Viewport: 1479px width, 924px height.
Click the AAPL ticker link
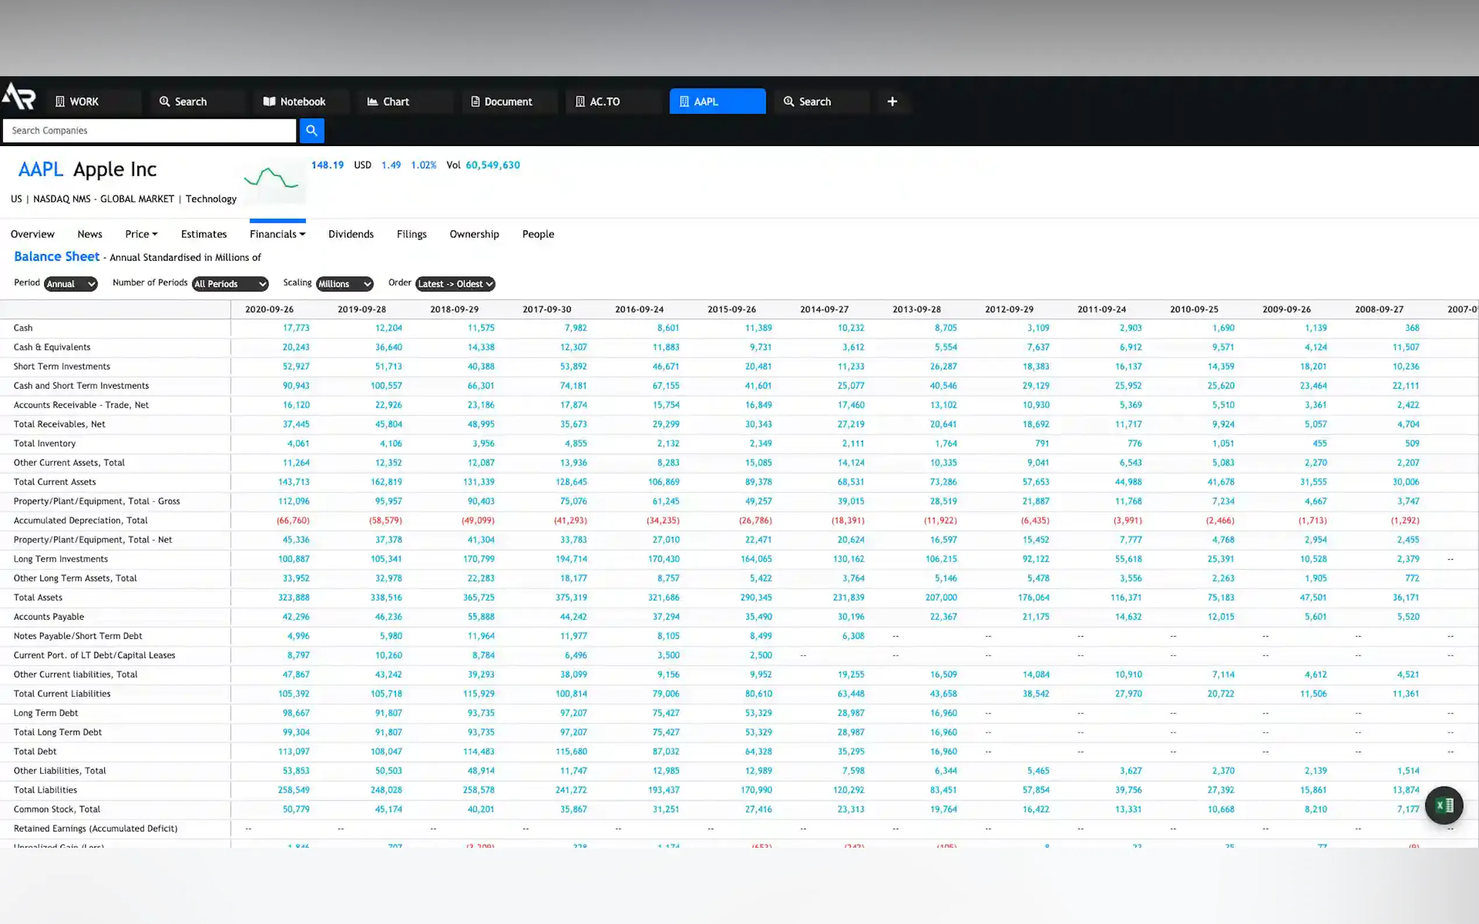(40, 169)
